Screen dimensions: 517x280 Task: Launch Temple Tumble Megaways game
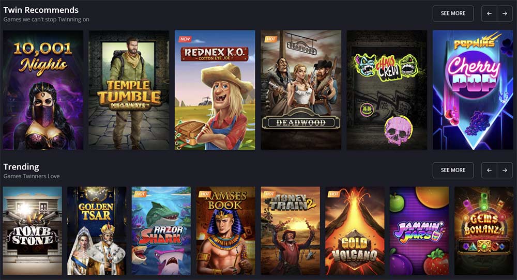coord(129,90)
